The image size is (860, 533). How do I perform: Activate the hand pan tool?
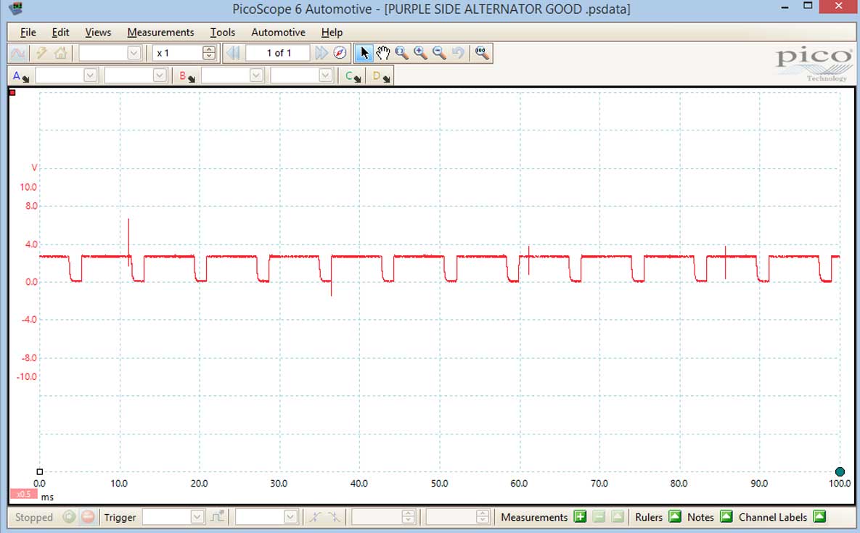coord(383,53)
